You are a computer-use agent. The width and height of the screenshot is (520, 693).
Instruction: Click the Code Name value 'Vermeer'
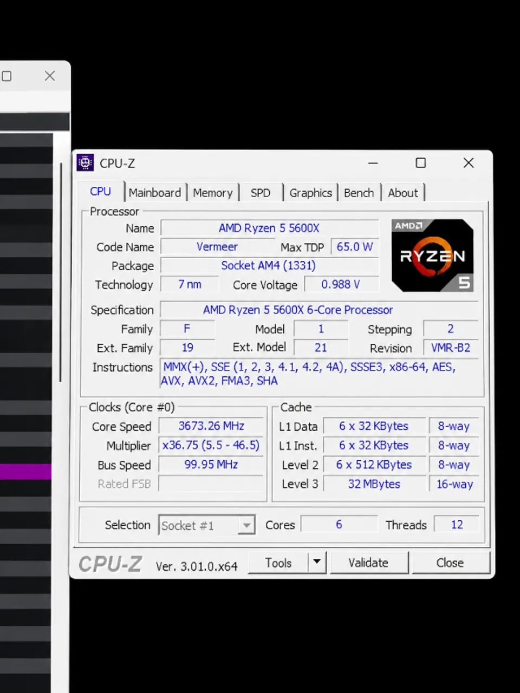point(217,247)
